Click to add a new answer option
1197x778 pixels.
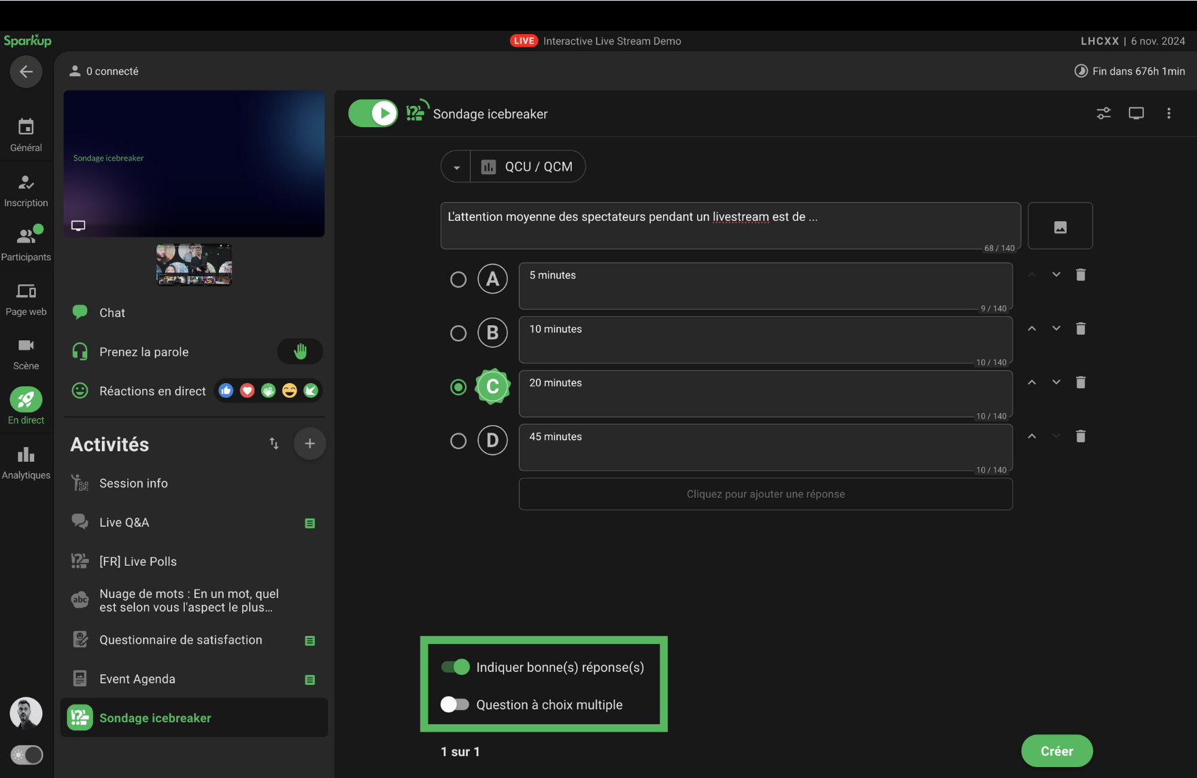pyautogui.click(x=765, y=494)
